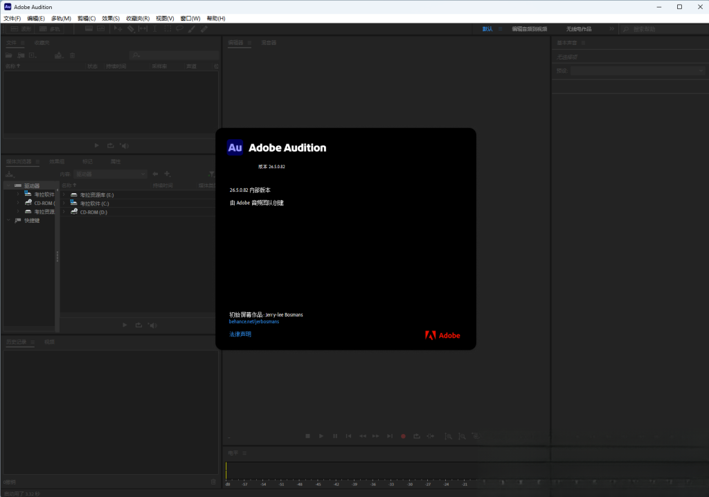Open workspace overflow chevron (>>)
This screenshot has width=709, height=497.
tap(612, 28)
